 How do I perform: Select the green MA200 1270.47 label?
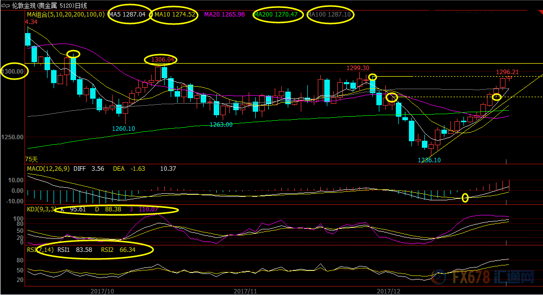[x=276, y=15]
